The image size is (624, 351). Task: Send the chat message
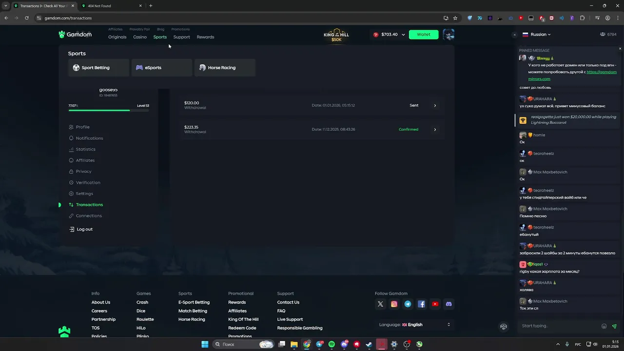(614, 326)
